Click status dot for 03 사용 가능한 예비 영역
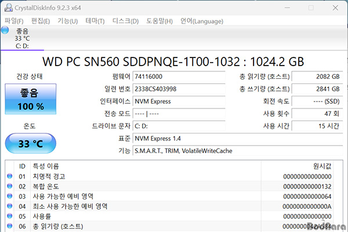The height and width of the screenshot is (232, 348). point(9,196)
